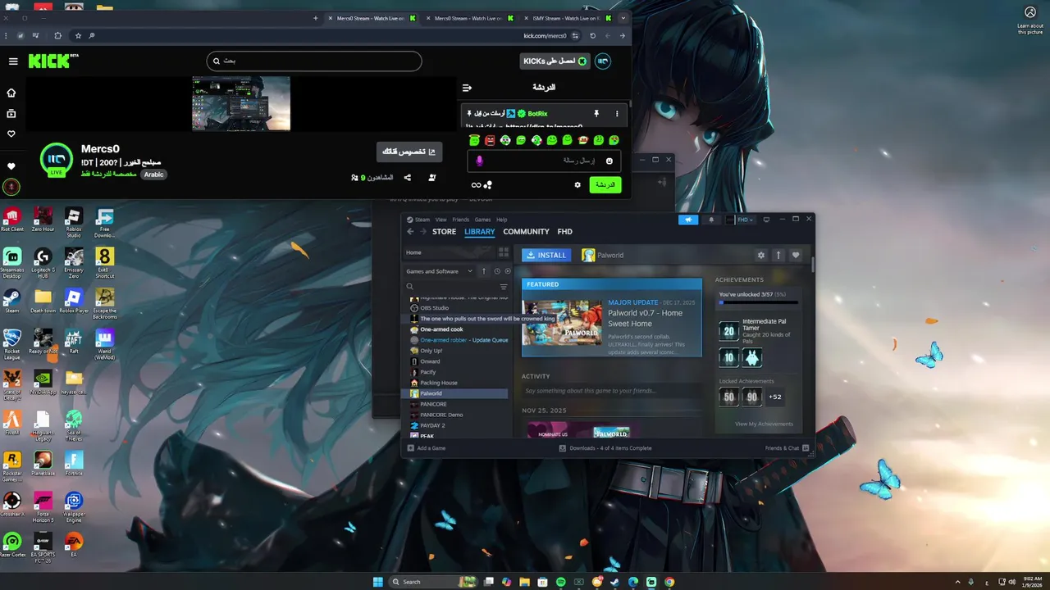The image size is (1050, 590).
Task: Expand Games and Software dropdown
Action: (x=440, y=271)
